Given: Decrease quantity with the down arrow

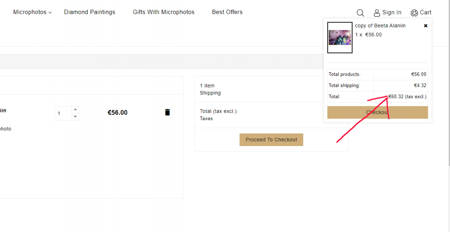Looking at the screenshot, I should coord(75,116).
